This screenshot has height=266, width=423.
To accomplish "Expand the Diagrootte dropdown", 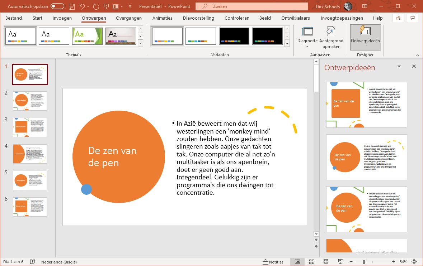I will click(x=307, y=46).
